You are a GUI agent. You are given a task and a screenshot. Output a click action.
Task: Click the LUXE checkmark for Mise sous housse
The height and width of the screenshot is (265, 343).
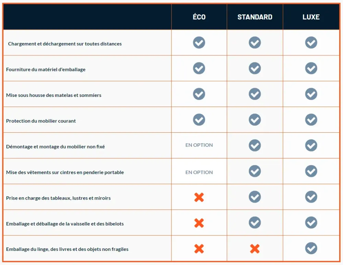[311, 94]
